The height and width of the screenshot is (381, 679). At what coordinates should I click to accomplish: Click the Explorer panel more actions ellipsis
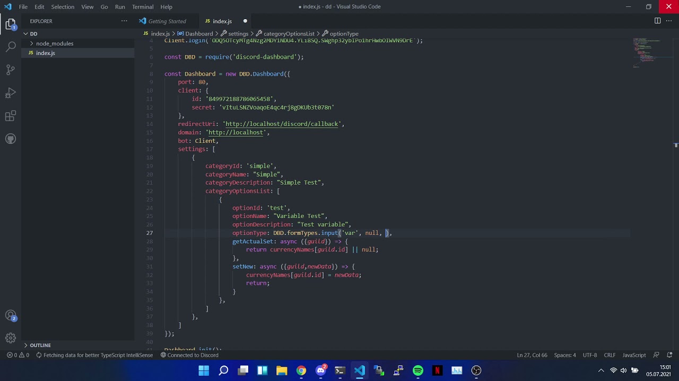click(124, 21)
